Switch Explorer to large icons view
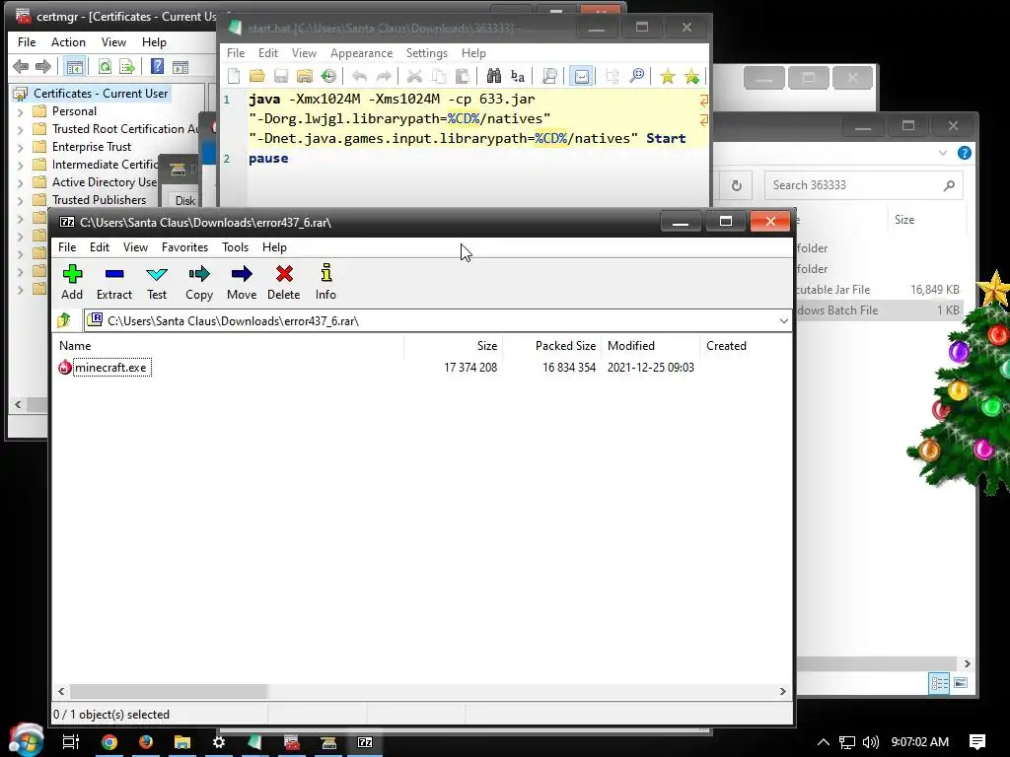Viewport: 1010px width, 757px height. 961,683
